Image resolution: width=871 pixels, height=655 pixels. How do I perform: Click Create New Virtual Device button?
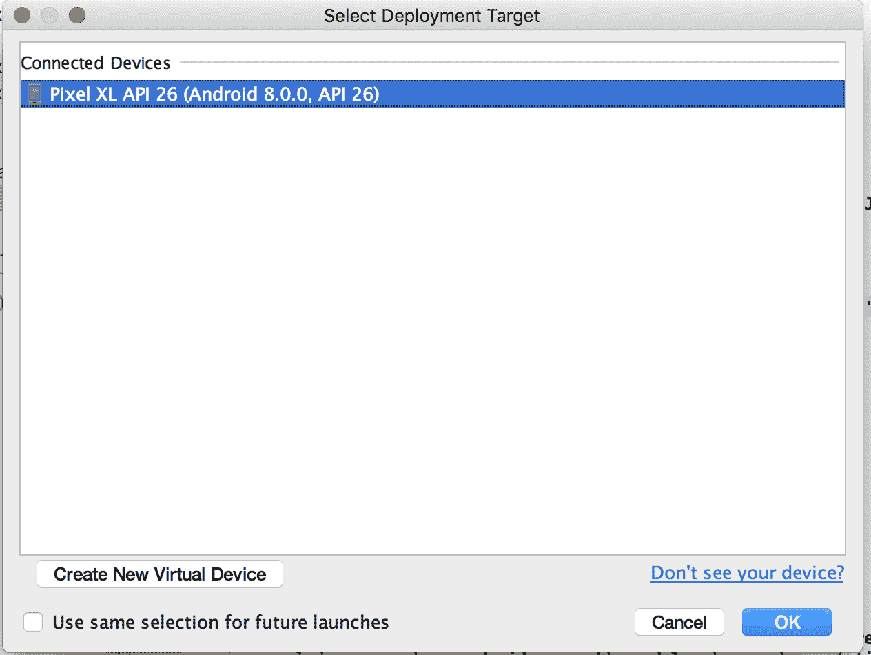coord(160,574)
